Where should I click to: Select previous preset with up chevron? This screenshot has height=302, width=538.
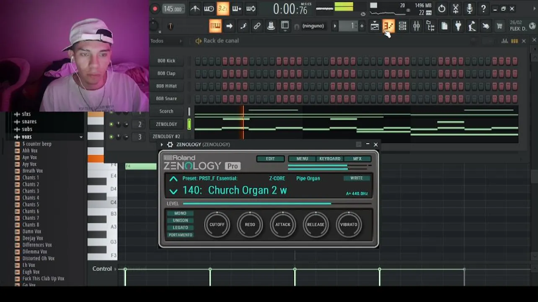(173, 179)
